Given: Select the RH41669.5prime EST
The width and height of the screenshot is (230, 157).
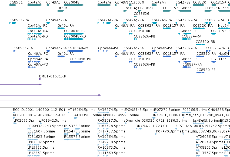Looking at the screenshot, I should pos(103,156).
